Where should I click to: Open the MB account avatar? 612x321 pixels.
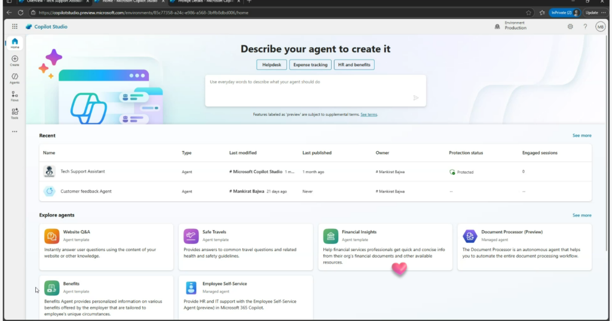click(x=600, y=26)
